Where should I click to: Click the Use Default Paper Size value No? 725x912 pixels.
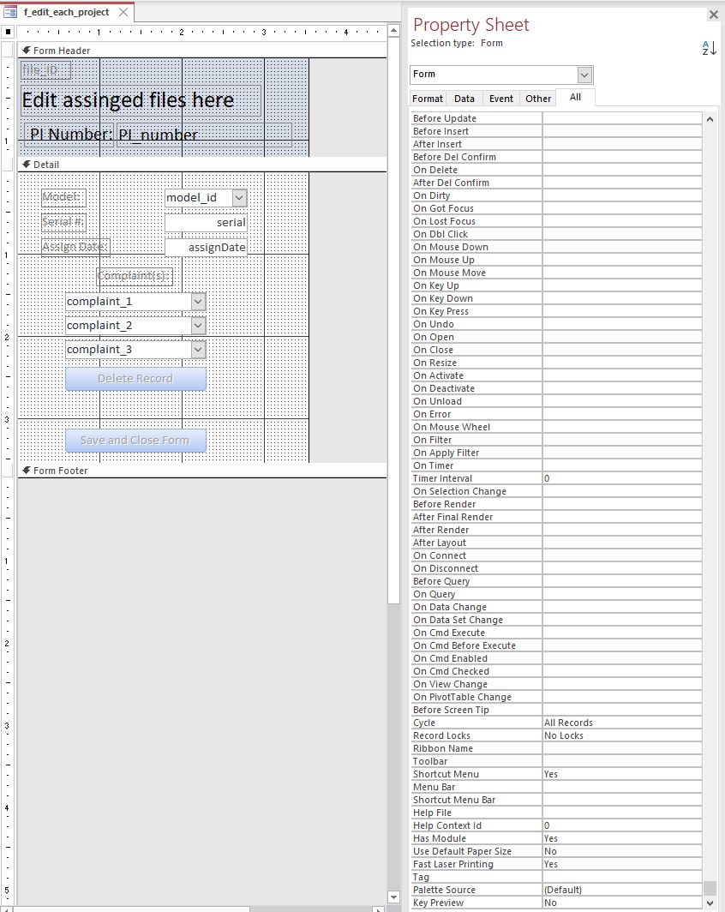click(x=621, y=851)
